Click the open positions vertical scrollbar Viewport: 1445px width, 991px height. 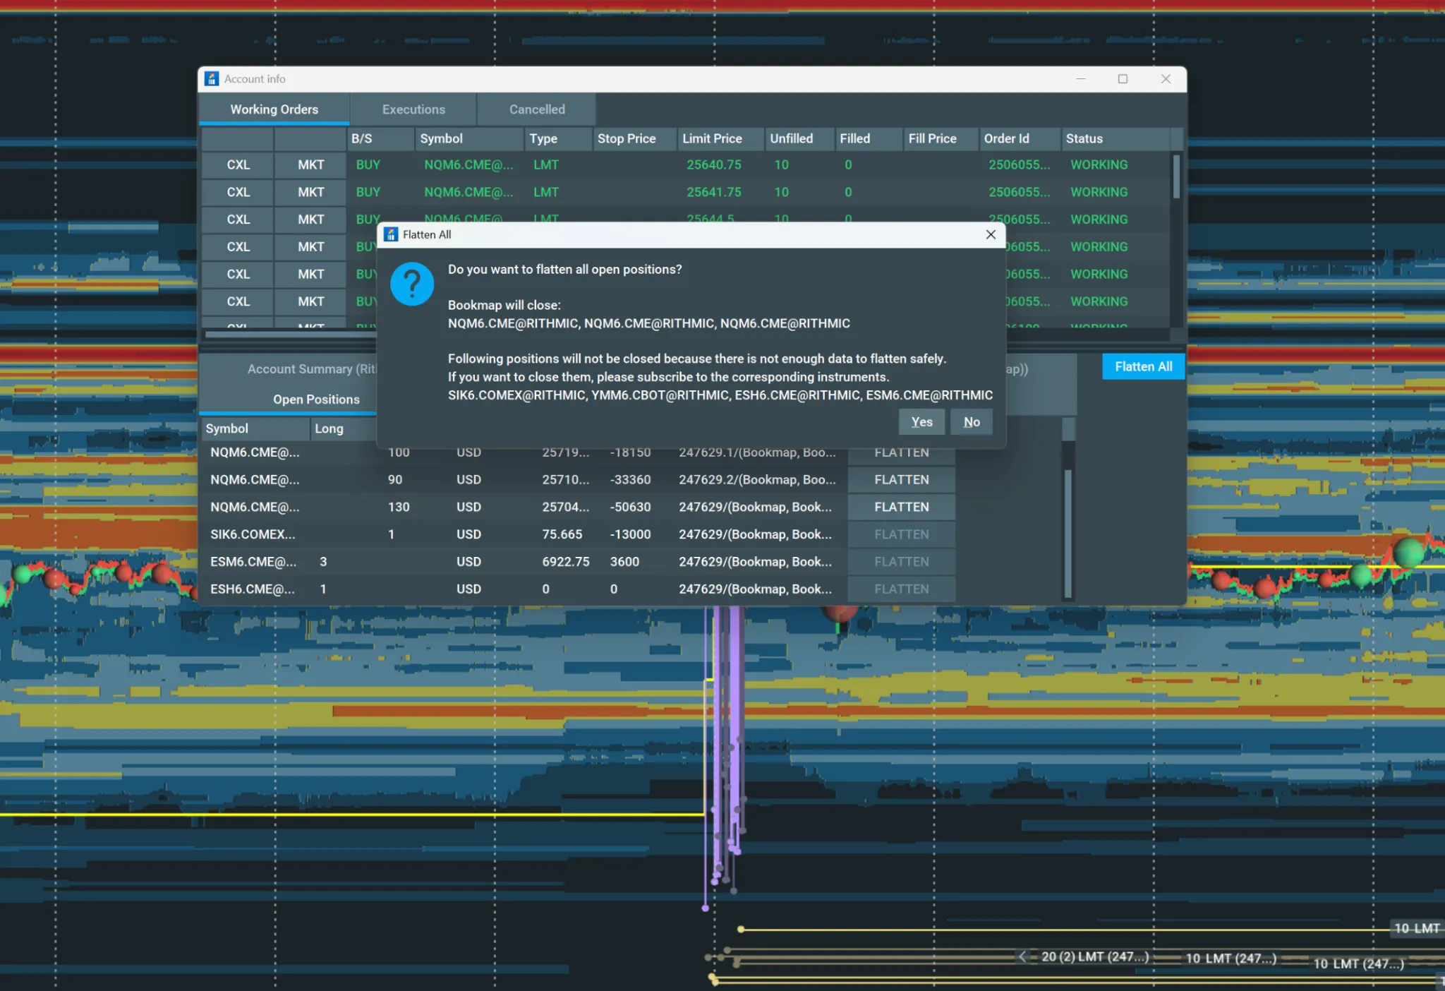[x=1068, y=534]
